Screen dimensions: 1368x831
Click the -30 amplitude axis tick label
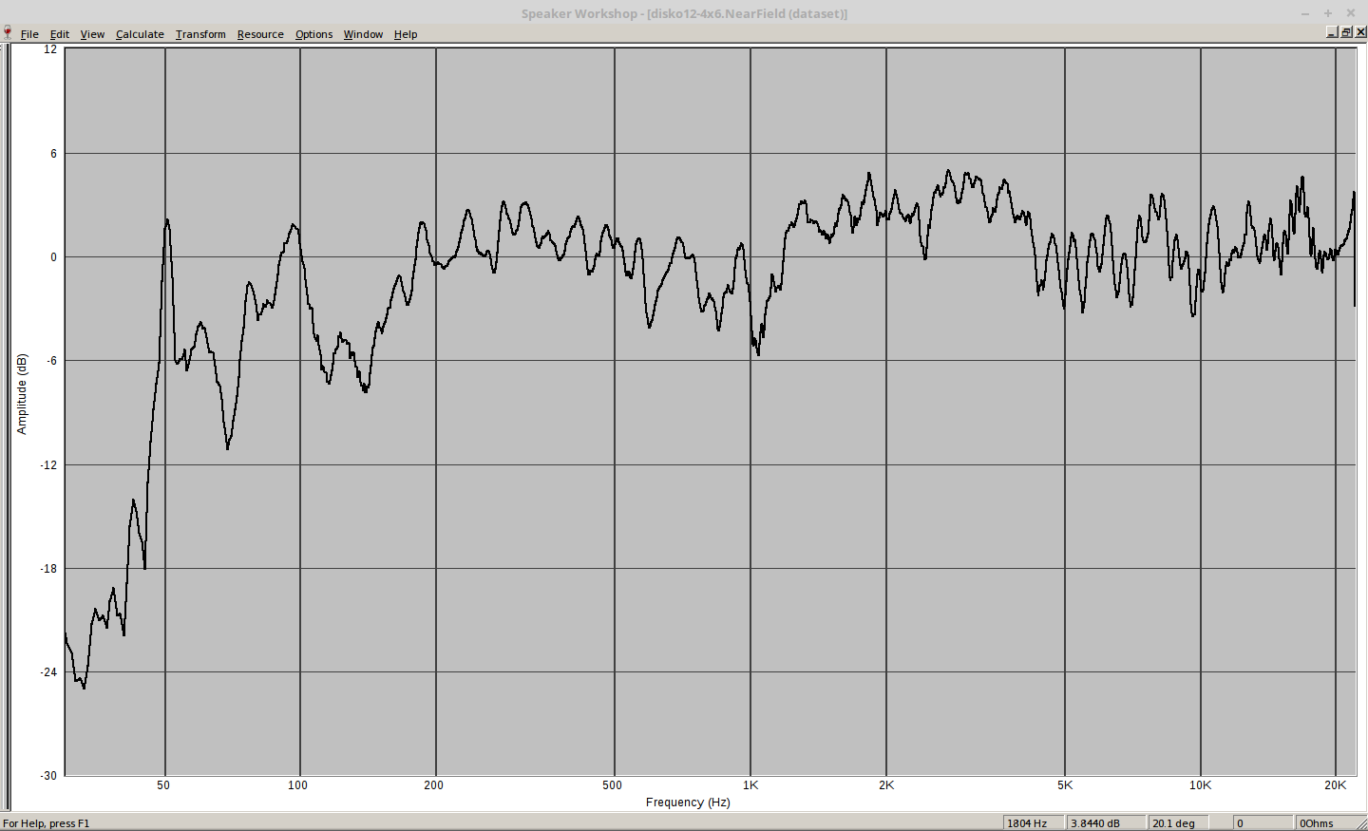(48, 776)
